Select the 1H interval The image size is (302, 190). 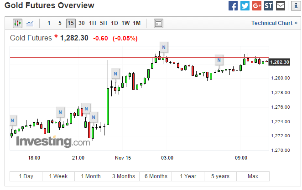pyautogui.click(x=93, y=23)
